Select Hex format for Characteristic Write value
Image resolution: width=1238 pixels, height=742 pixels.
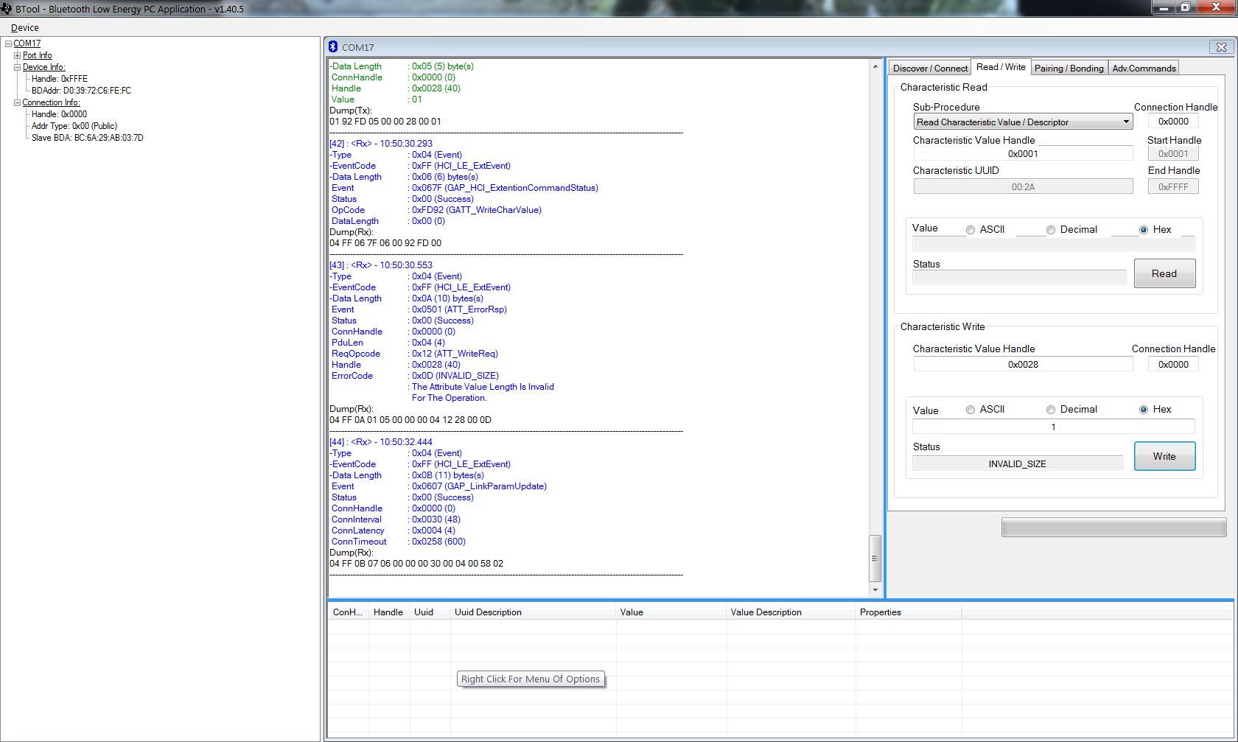(x=1144, y=410)
